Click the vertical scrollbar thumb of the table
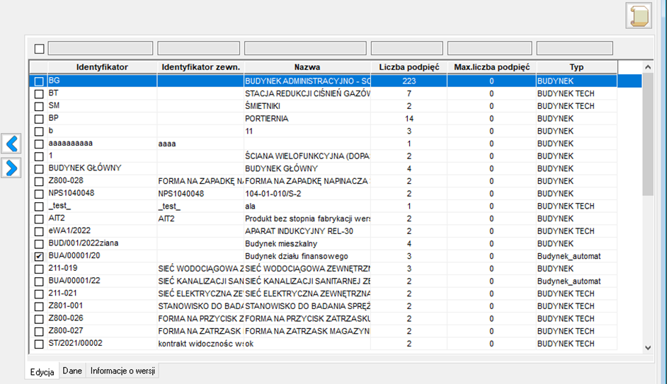 (648, 134)
